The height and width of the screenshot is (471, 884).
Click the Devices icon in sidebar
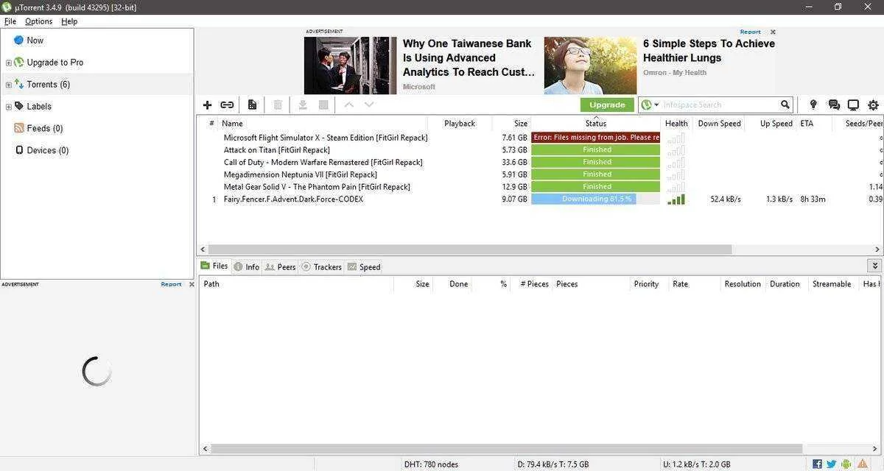(20, 150)
